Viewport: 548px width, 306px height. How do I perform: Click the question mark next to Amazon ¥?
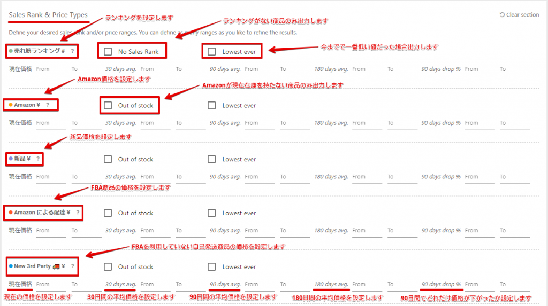point(48,105)
